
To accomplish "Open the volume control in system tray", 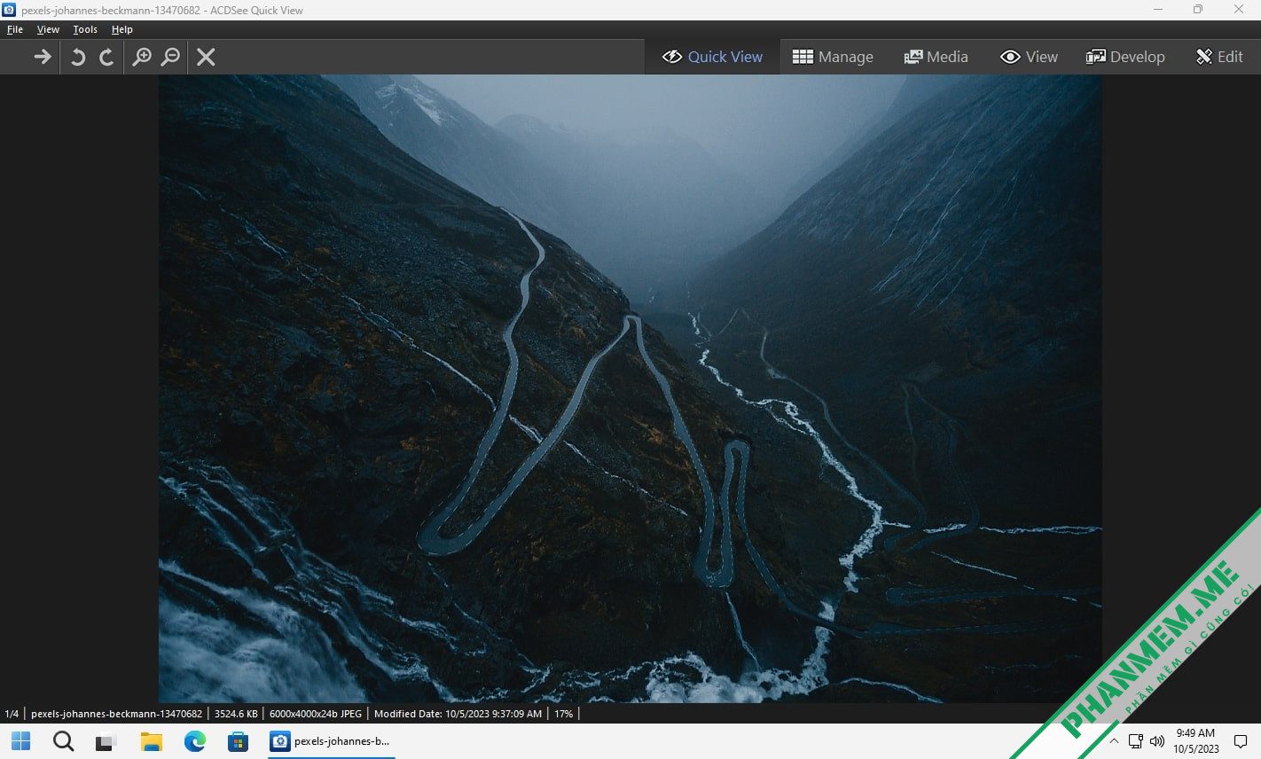I will (x=1157, y=741).
